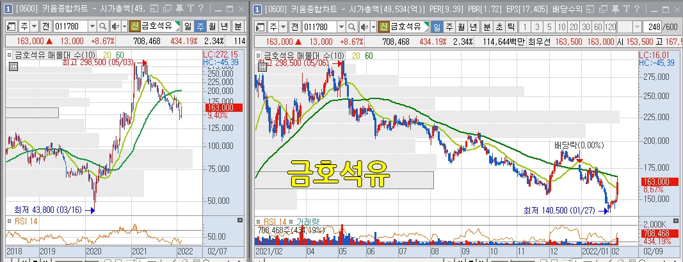
Task: Open help question mark in left title bar
Action: coord(200,9)
